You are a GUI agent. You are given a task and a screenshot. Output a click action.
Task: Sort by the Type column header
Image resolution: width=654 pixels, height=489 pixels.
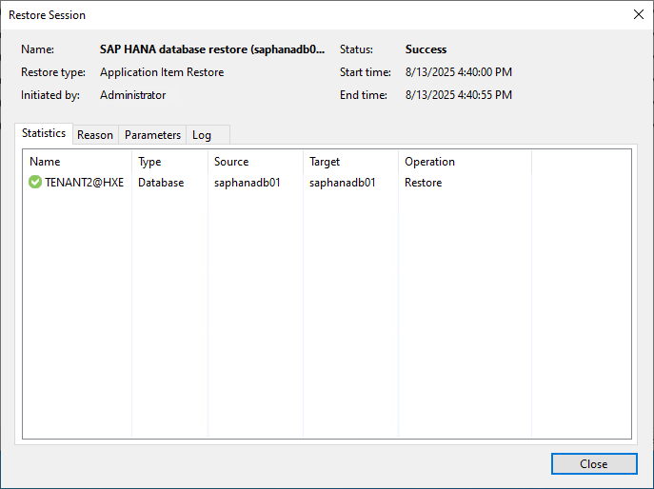(169, 162)
